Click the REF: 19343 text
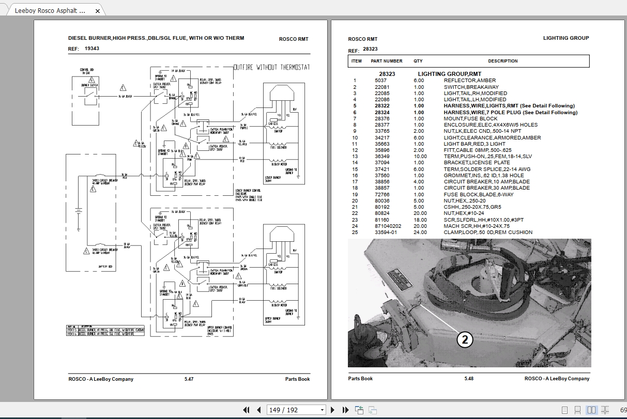The width and height of the screenshot is (627, 419). pos(83,49)
